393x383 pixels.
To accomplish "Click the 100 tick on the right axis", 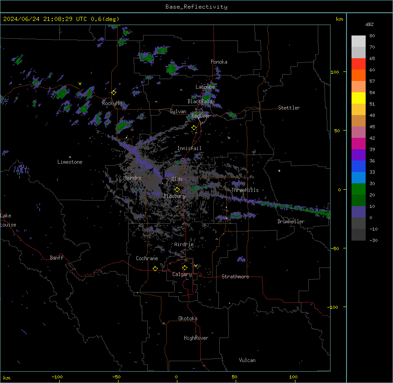I will [335, 72].
